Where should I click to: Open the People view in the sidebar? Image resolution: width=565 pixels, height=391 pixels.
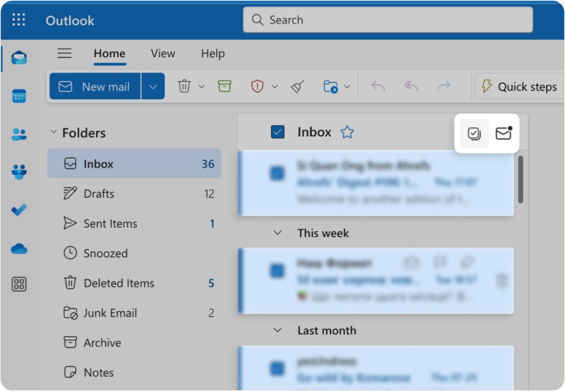[x=19, y=134]
